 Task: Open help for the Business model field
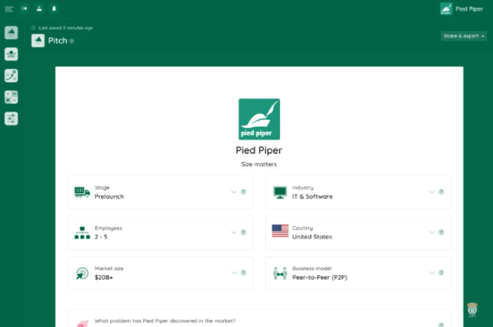[441, 273]
